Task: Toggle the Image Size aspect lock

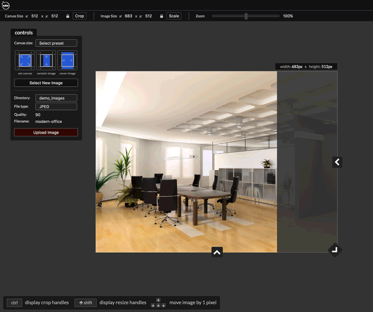Action: pyautogui.click(x=162, y=16)
